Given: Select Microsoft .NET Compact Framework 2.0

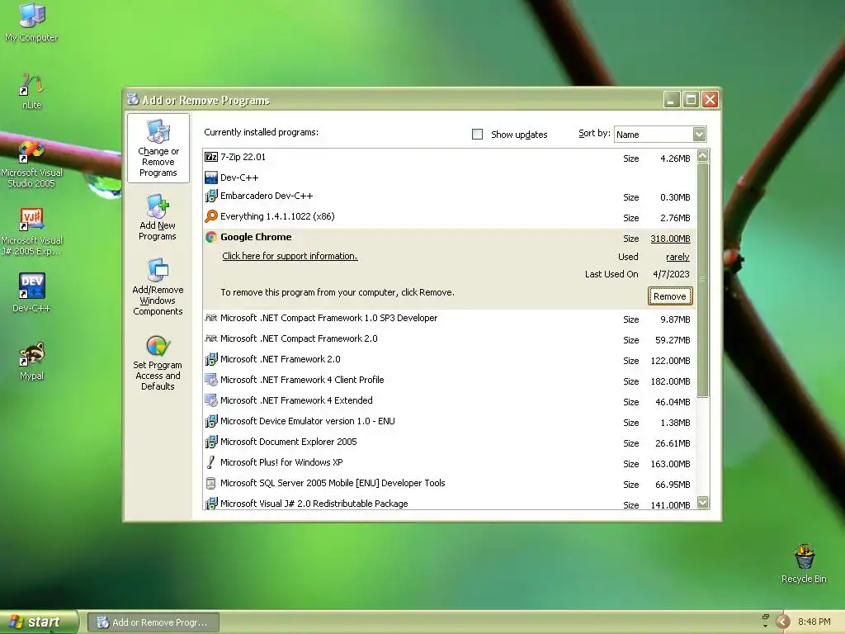Looking at the screenshot, I should 450,339.
